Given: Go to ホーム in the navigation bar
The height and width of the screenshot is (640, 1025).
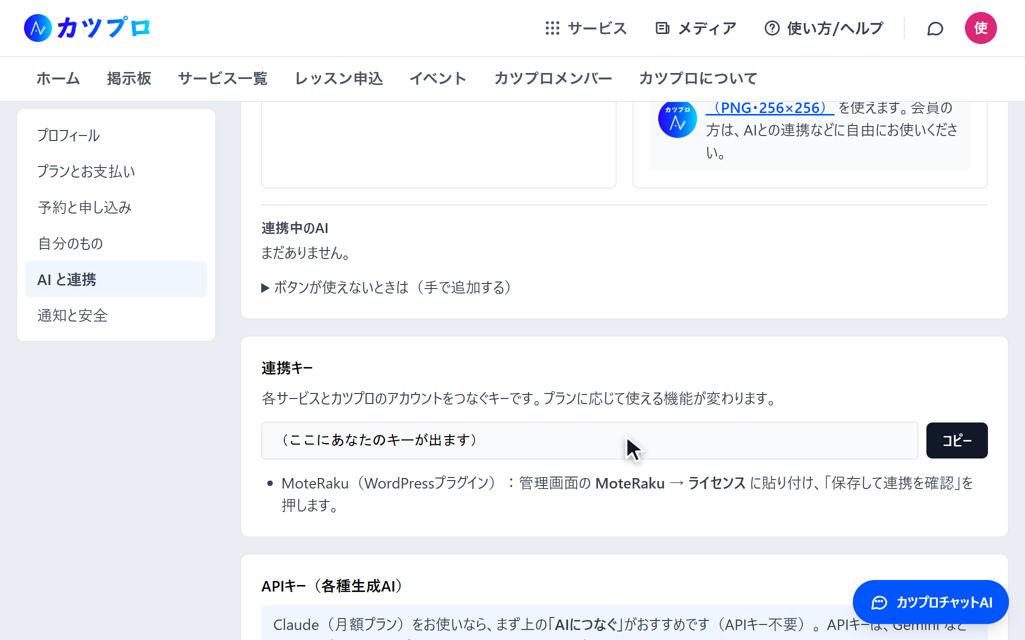Looking at the screenshot, I should pyautogui.click(x=58, y=78).
